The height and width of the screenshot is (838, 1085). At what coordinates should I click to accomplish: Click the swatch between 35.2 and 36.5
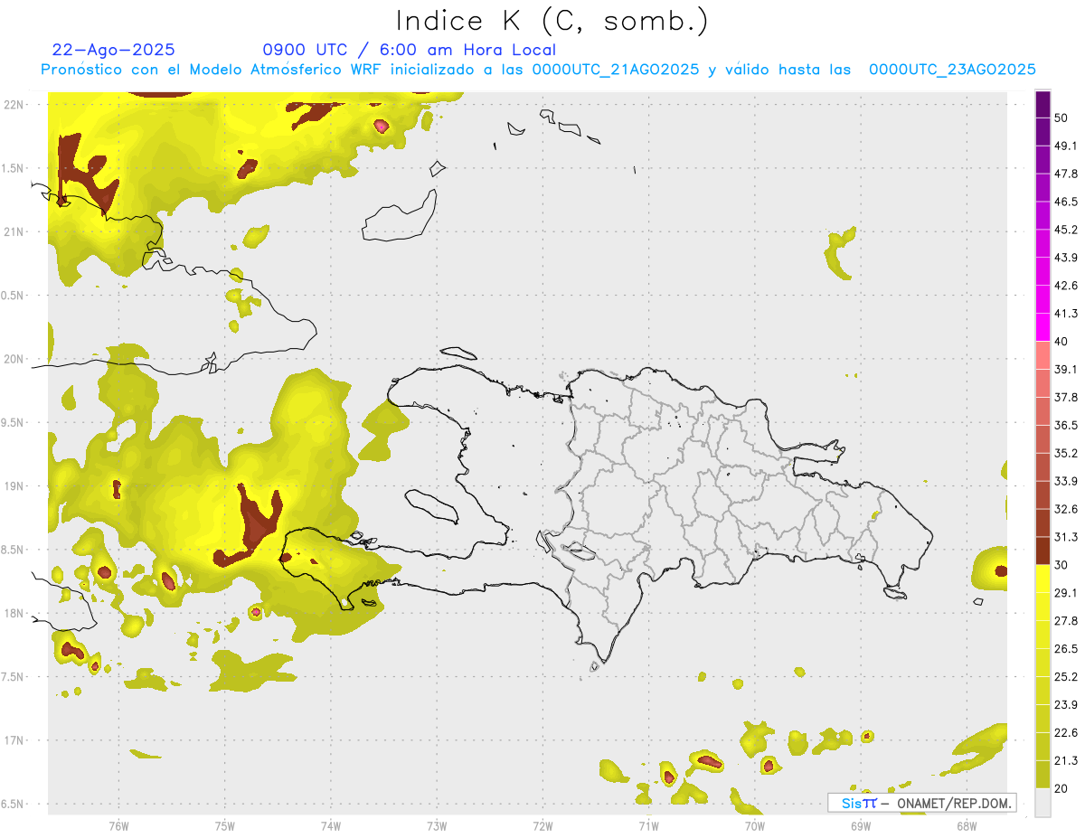[x=1043, y=439]
